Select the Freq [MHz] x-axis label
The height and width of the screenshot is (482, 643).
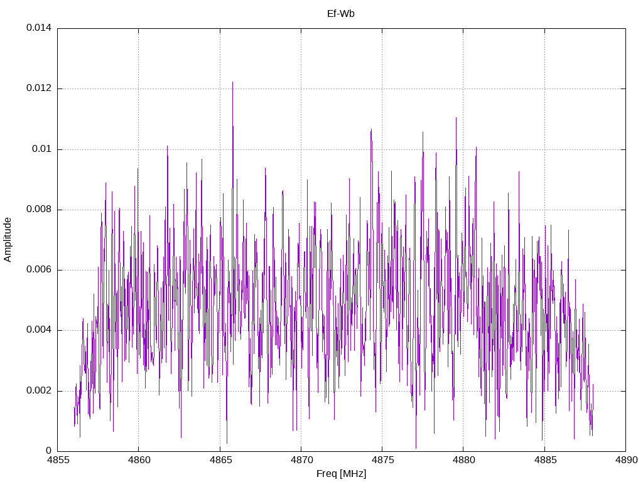point(341,474)
